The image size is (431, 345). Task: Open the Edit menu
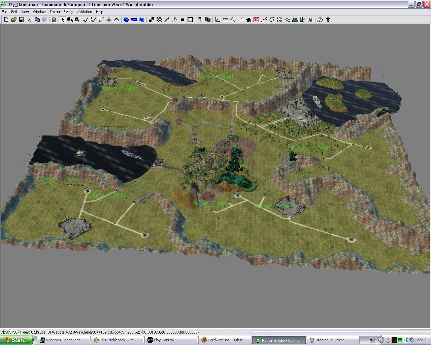[14, 12]
